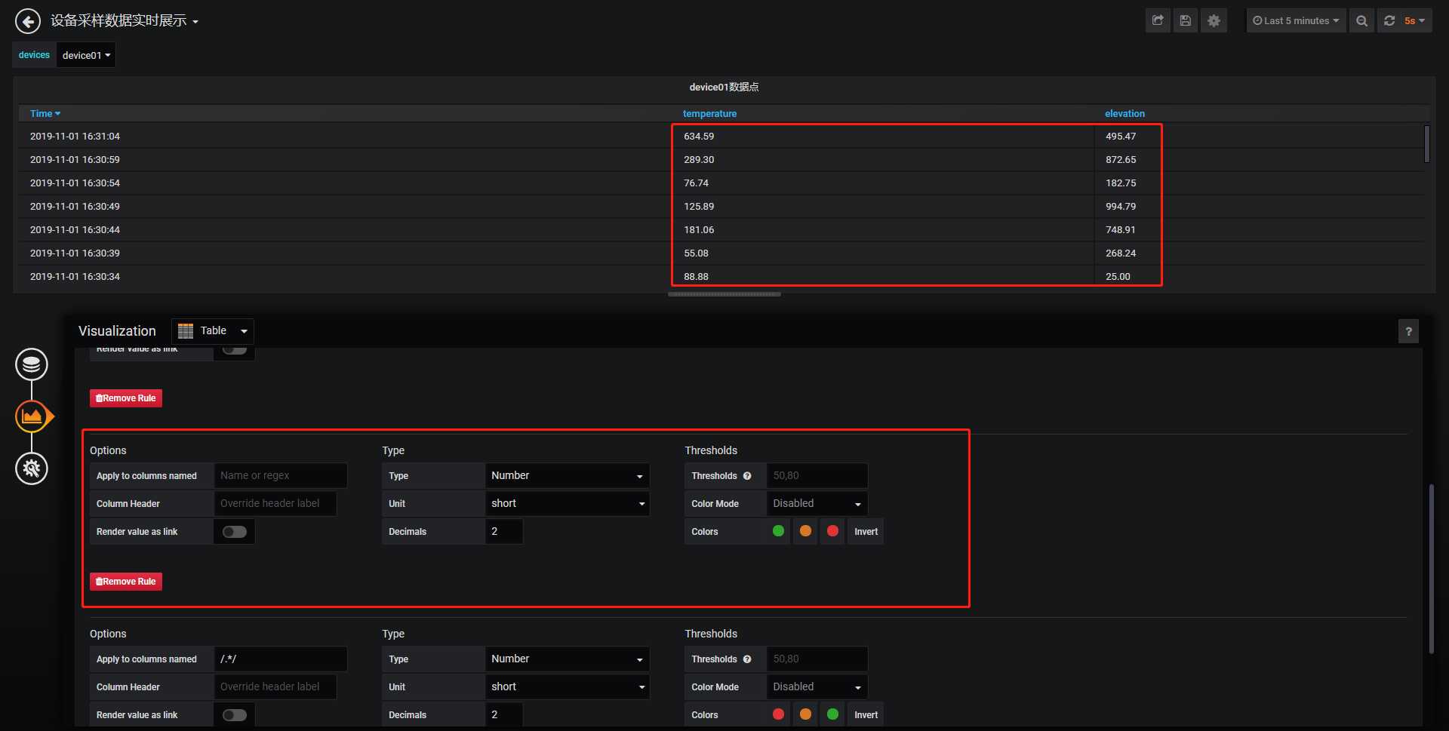Image resolution: width=1449 pixels, height=731 pixels.
Task: Open the Table visualization type dropdown
Action: click(x=213, y=331)
